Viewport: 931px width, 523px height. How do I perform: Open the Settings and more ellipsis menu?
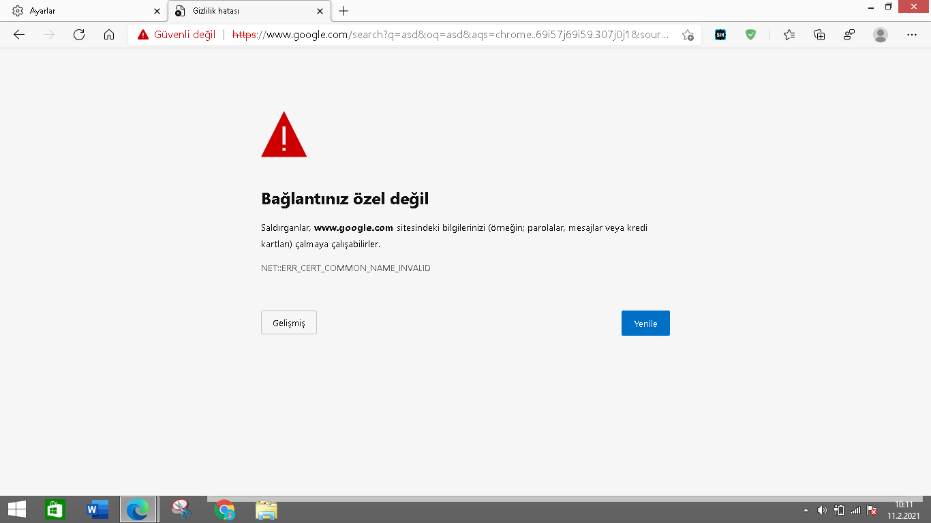click(912, 35)
